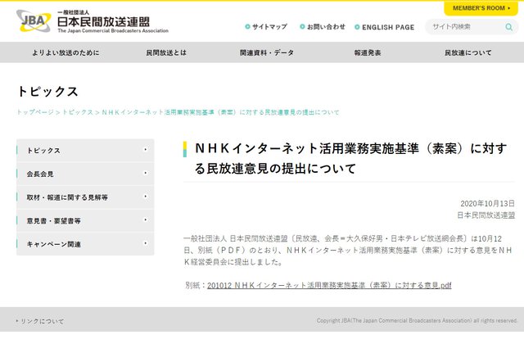The image size is (524, 353).
Task: Open the お問い合わせ link
Action: [325, 27]
